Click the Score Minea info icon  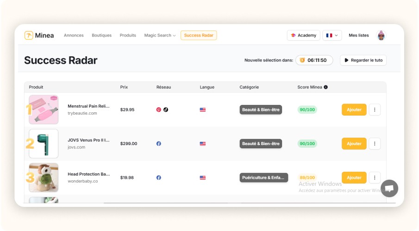pyautogui.click(x=326, y=87)
